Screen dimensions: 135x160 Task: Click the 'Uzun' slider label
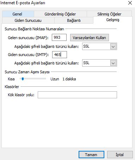pos(55,79)
